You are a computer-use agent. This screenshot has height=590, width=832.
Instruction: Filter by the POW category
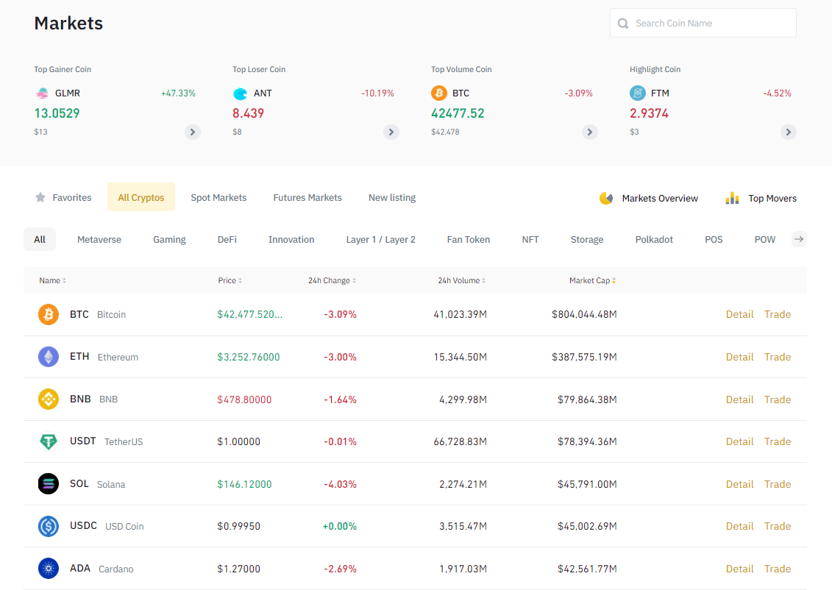pyautogui.click(x=764, y=239)
